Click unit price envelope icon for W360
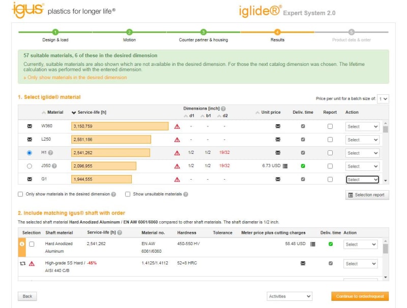The image size is (407, 308). (278, 126)
